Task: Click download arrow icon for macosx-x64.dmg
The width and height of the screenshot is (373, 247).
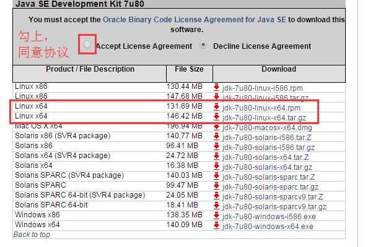Action: pos(216,127)
